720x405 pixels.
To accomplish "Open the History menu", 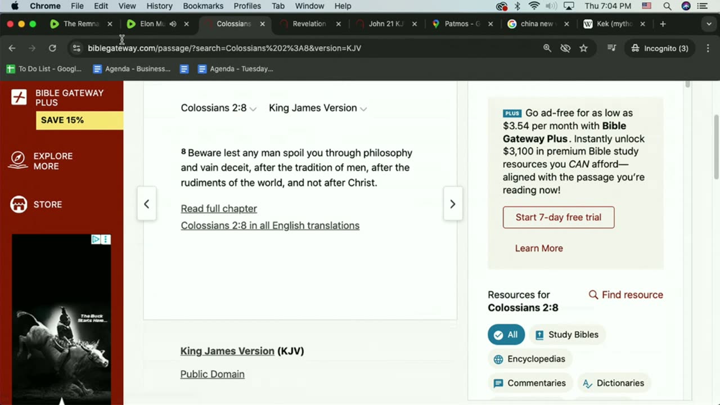I will pos(159,6).
